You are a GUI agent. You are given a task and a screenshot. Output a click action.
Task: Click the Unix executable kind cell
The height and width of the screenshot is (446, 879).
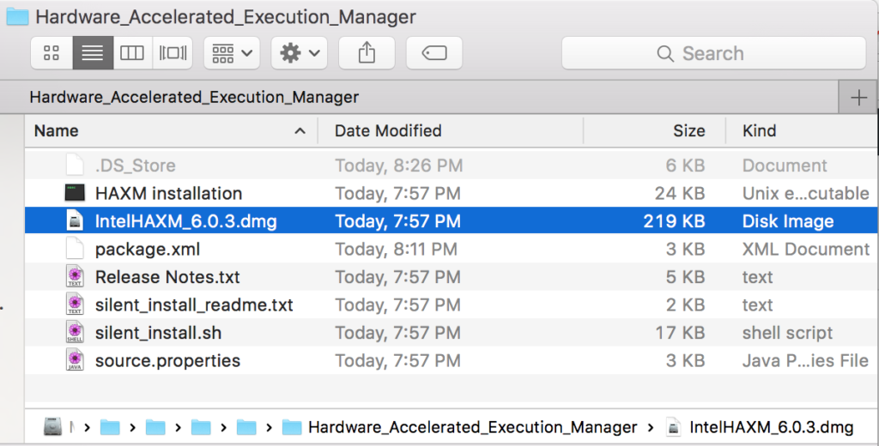pyautogui.click(x=805, y=194)
